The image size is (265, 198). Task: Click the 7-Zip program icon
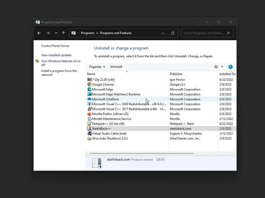click(x=89, y=79)
